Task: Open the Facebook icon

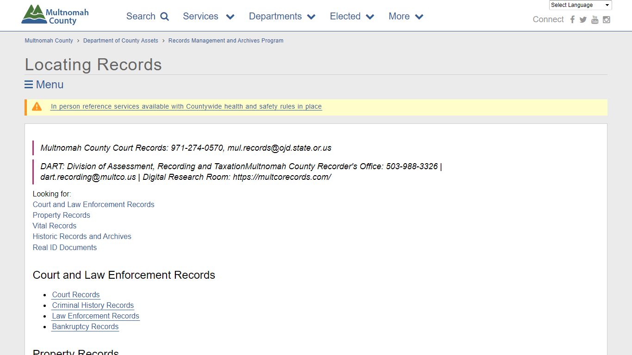Action: click(x=572, y=19)
